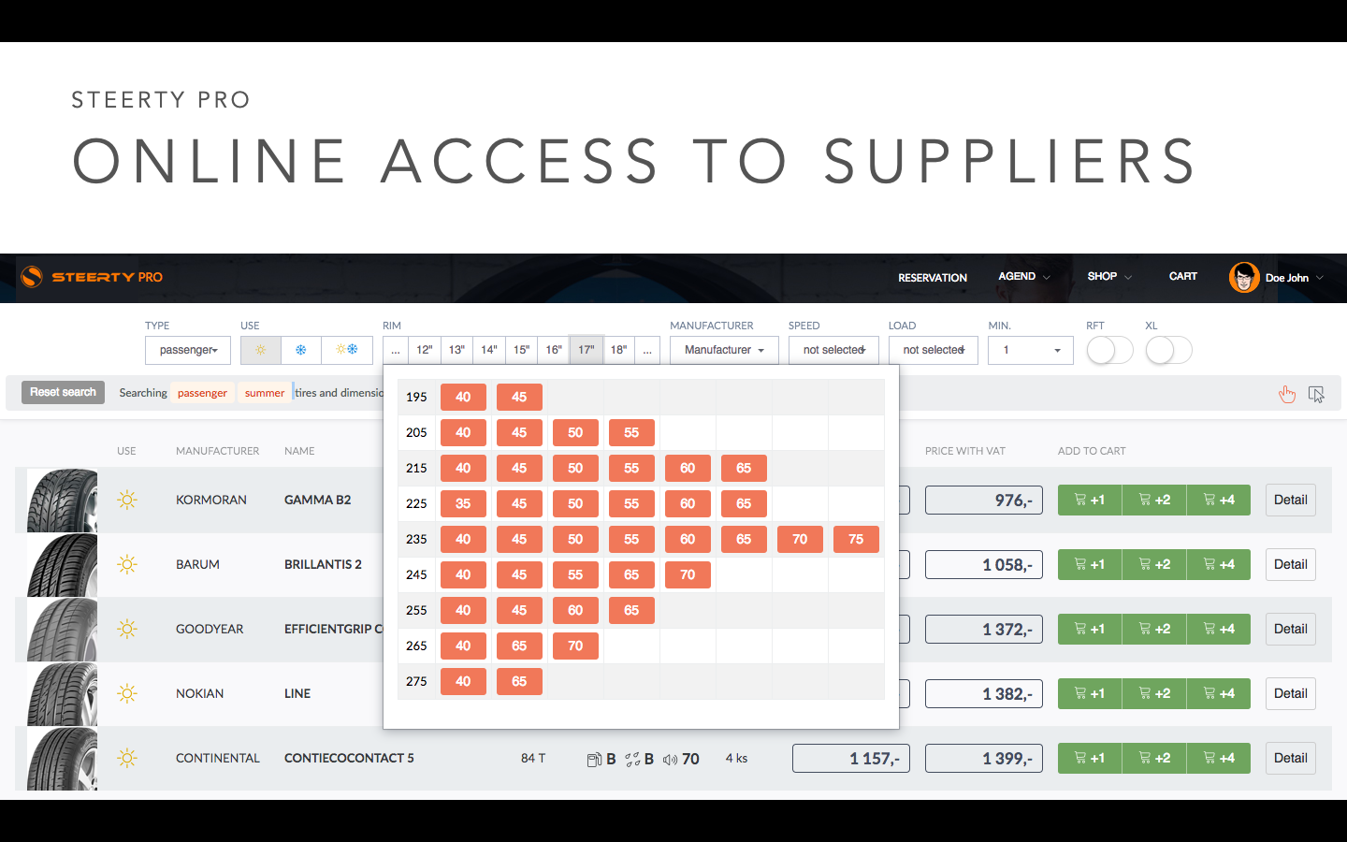This screenshot has width=1347, height=842.
Task: Expand the Speed dropdown
Action: (833, 350)
